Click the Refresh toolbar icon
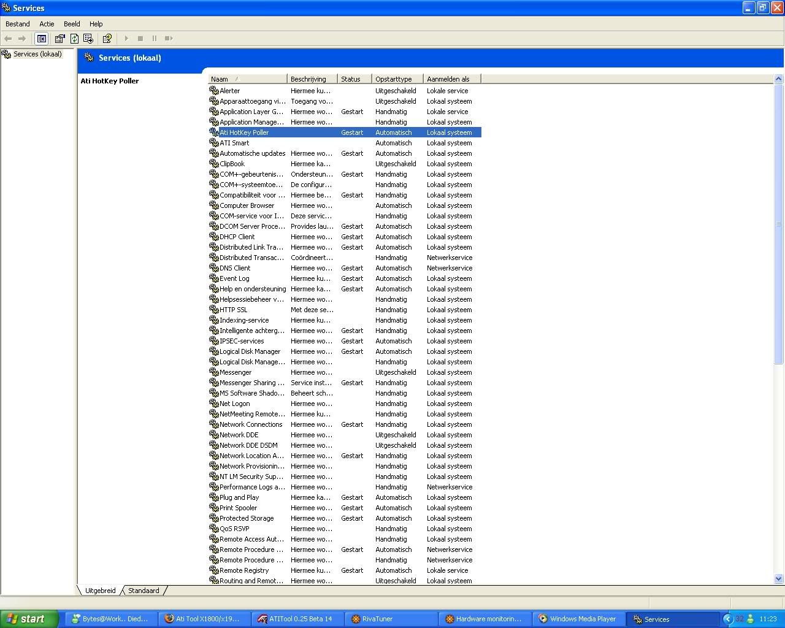The image size is (785, 628). pyautogui.click(x=74, y=39)
